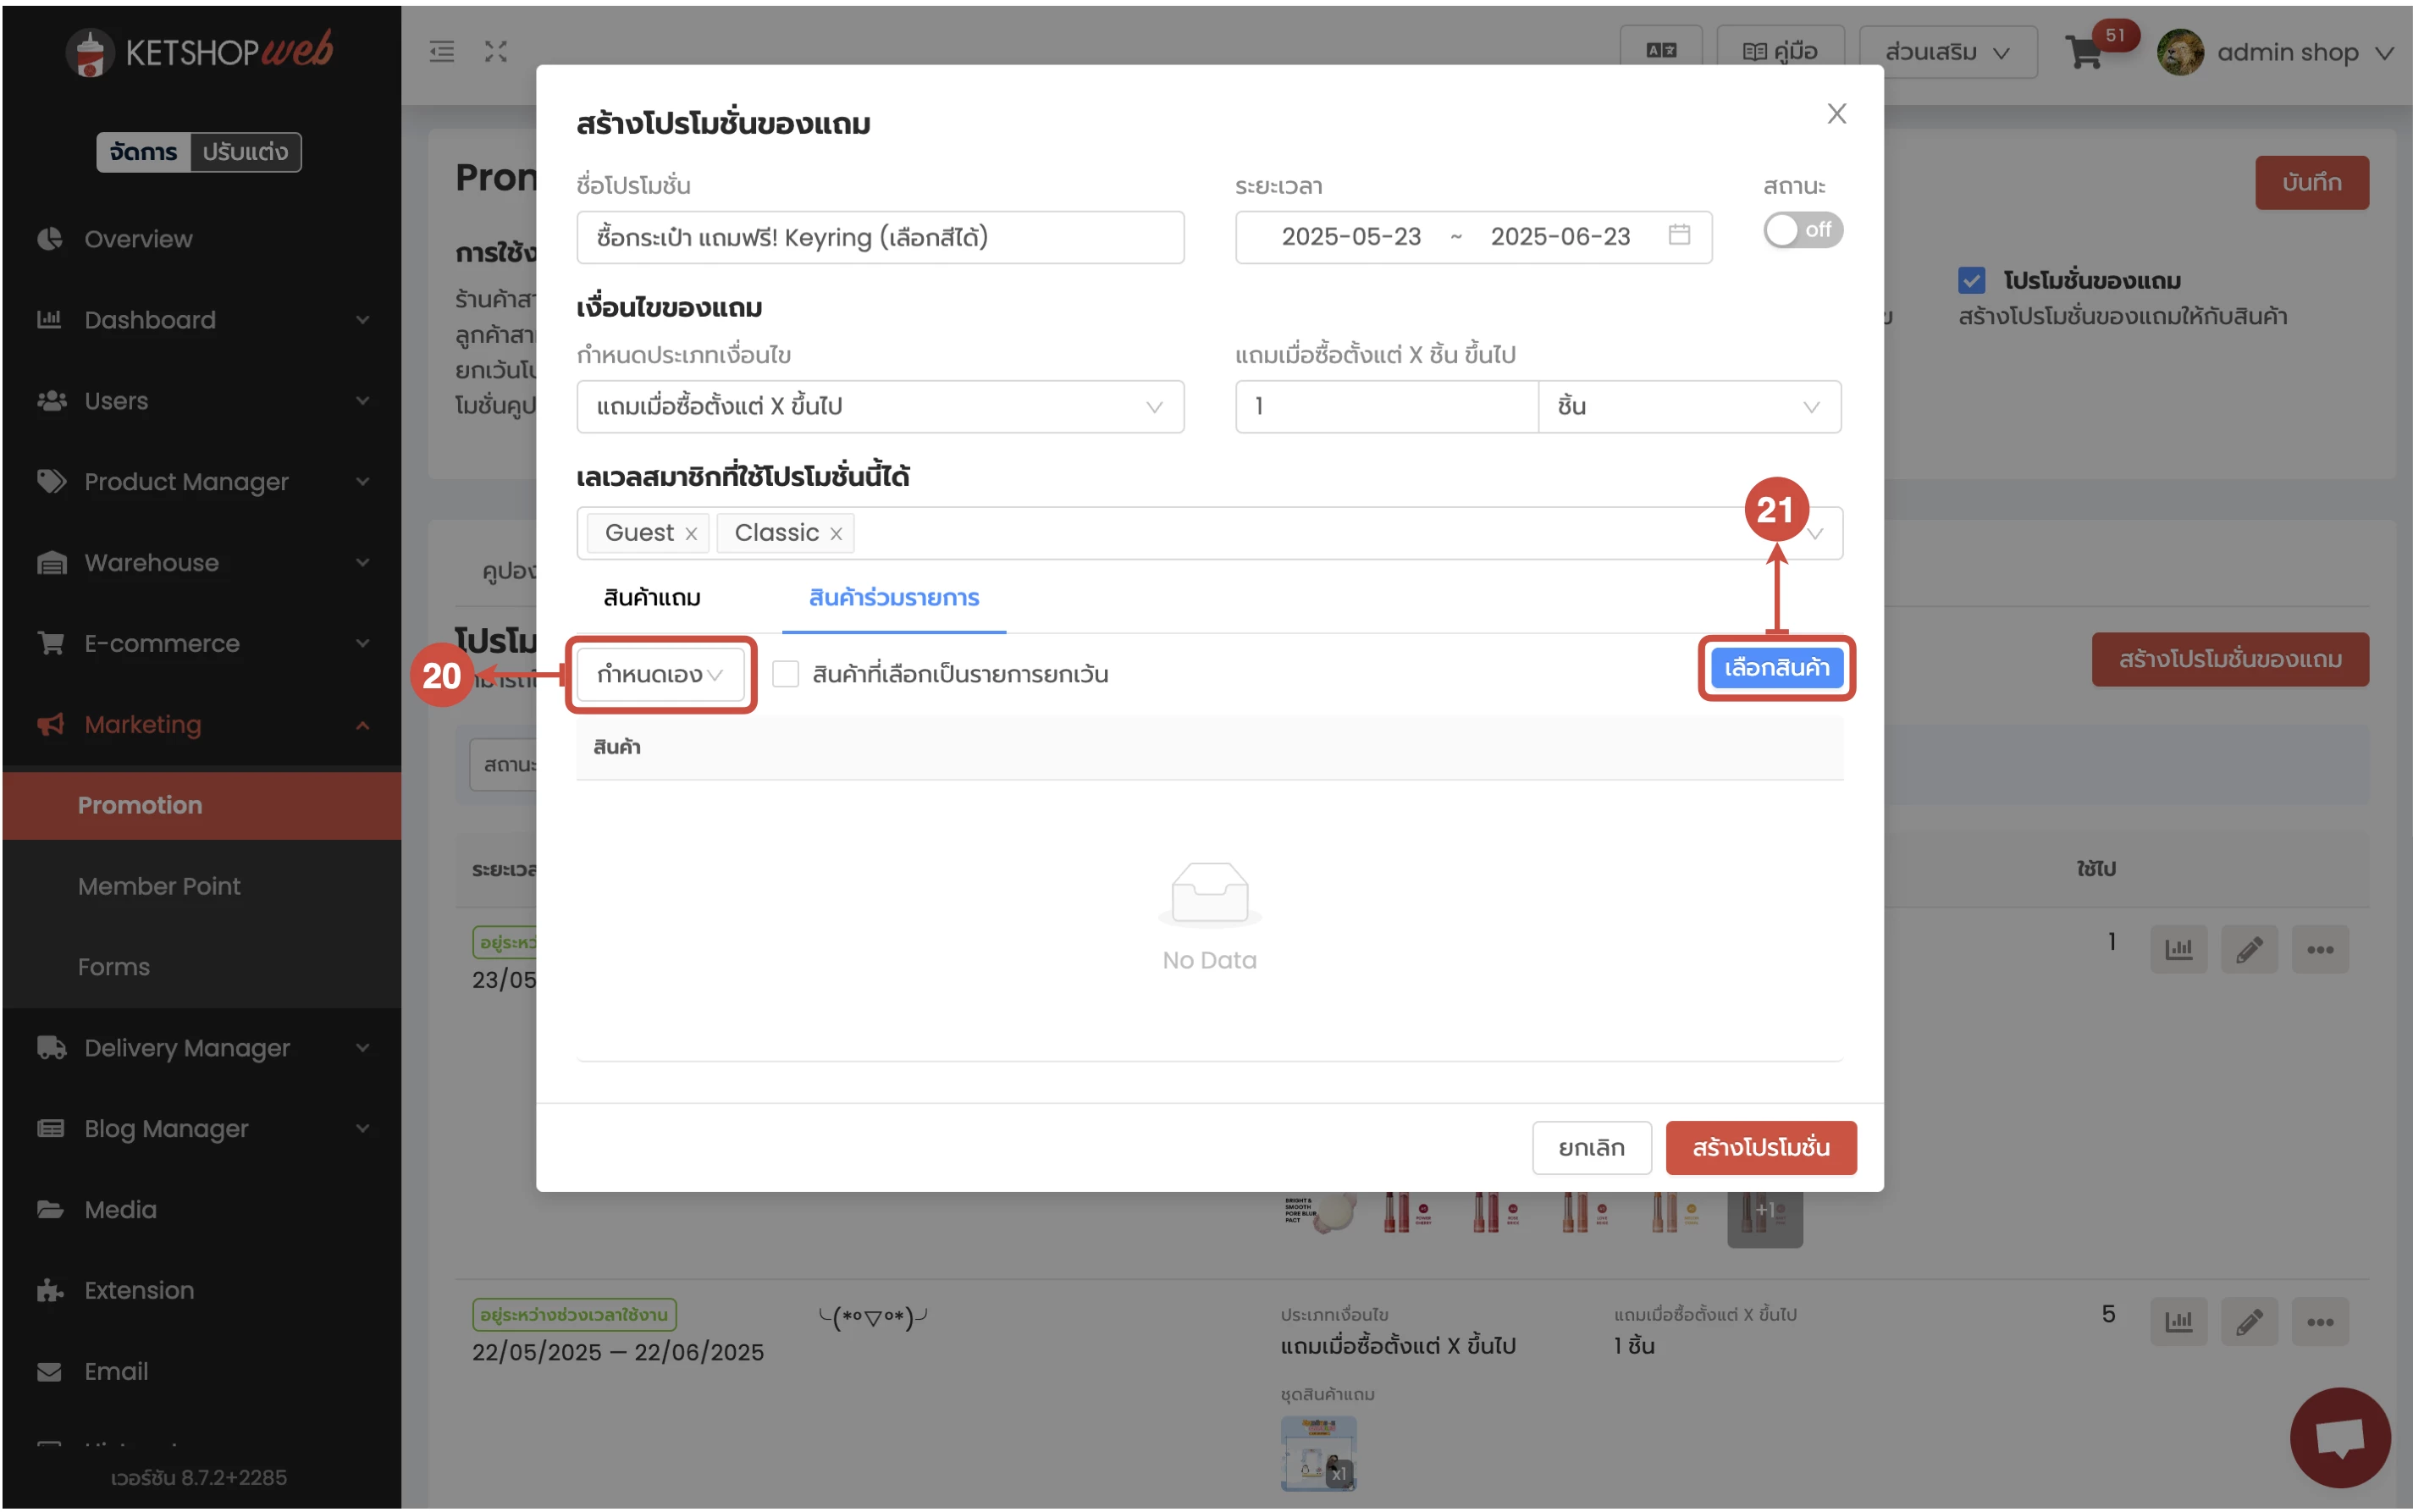The width and height of the screenshot is (2413, 1512).
Task: Open the ชิ้น unit dropdown
Action: coord(1688,406)
